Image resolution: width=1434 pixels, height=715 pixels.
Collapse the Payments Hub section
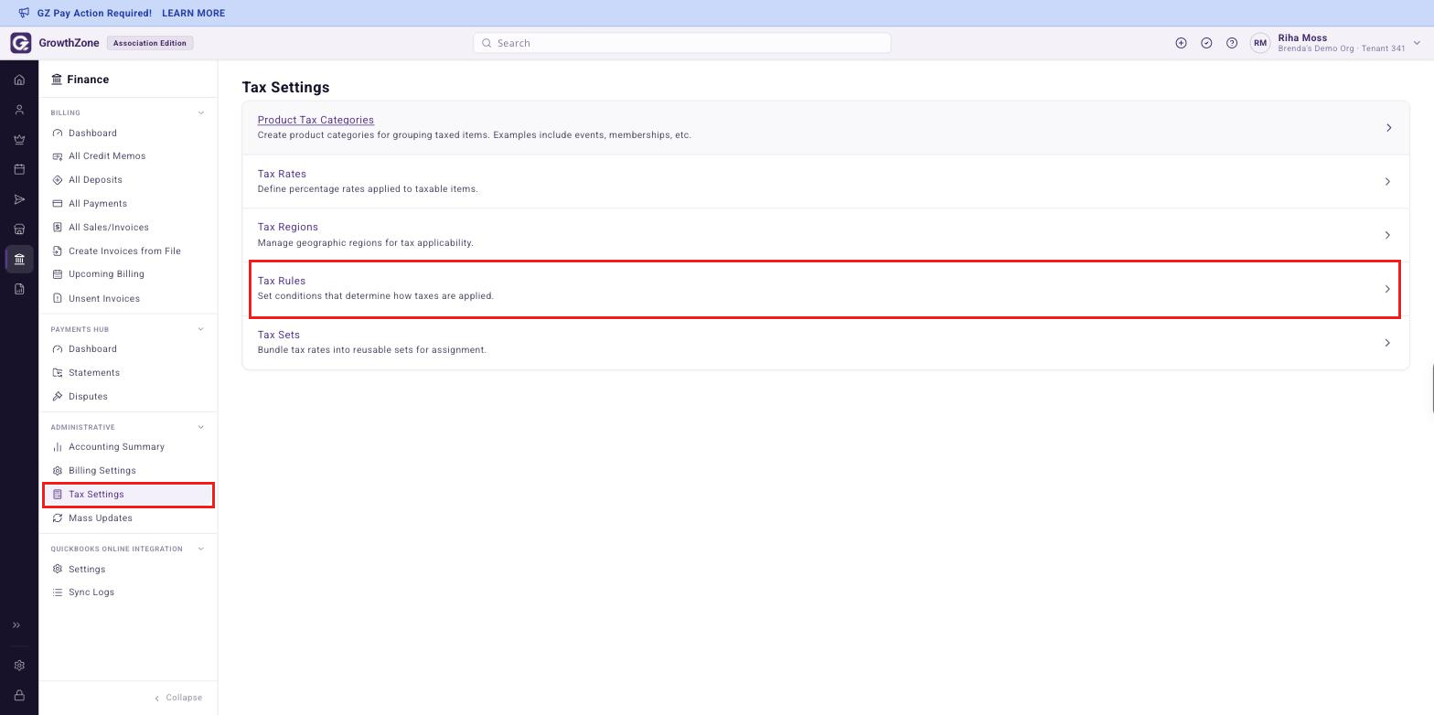coord(201,329)
